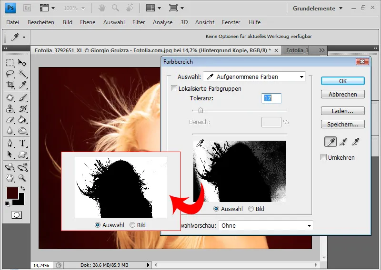This screenshot has height=270, width=381.
Task: Select the Eyedropper tool in toolbox
Action: click(22, 85)
